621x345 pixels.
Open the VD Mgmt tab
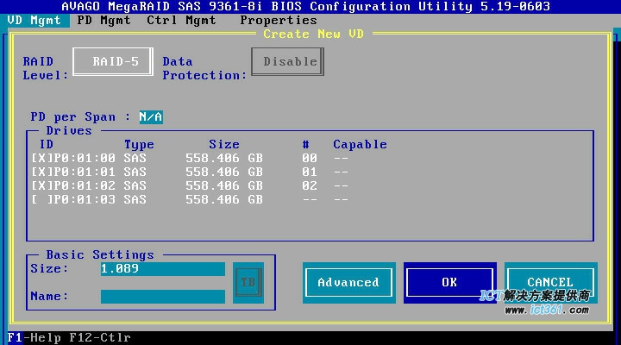pos(34,21)
